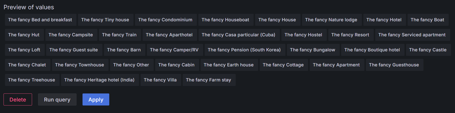Click the blue Apply button
The height and width of the screenshot is (113, 455).
tap(96, 99)
